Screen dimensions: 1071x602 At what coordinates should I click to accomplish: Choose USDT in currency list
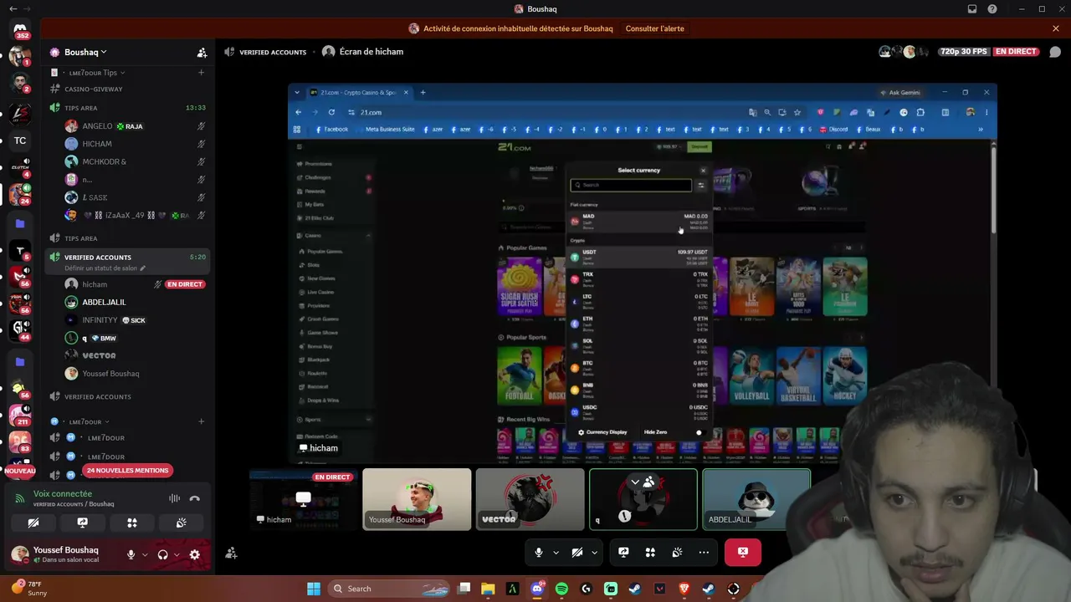click(639, 257)
